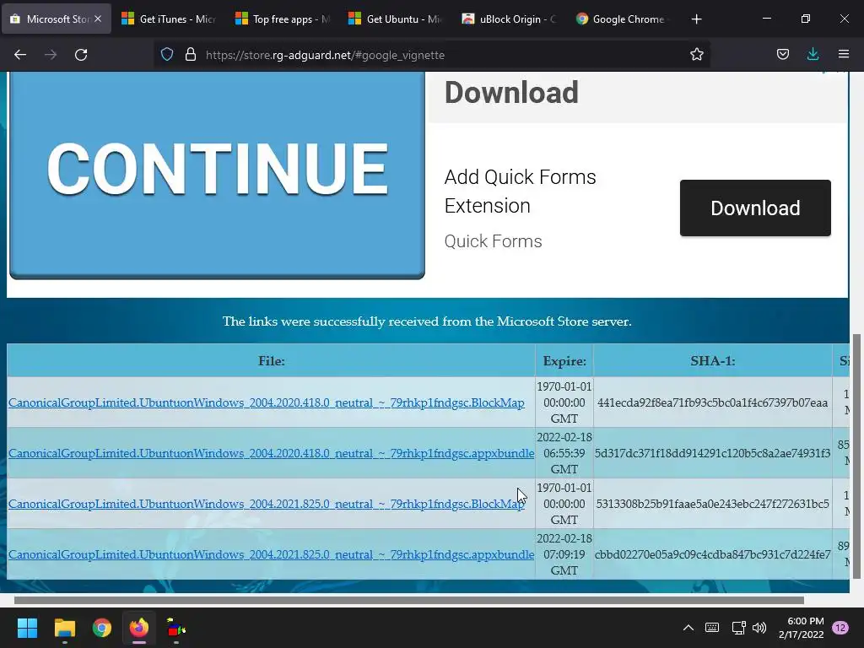The image size is (864, 648).
Task: Open tracking protection shield info
Action: [167, 55]
